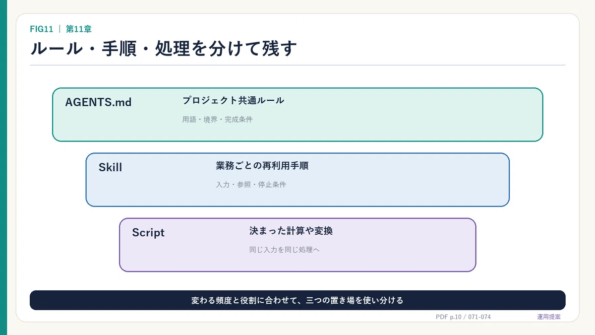The height and width of the screenshot is (335, 595).
Task: Click the text プロジェクト共通ルール
Action: pyautogui.click(x=233, y=100)
